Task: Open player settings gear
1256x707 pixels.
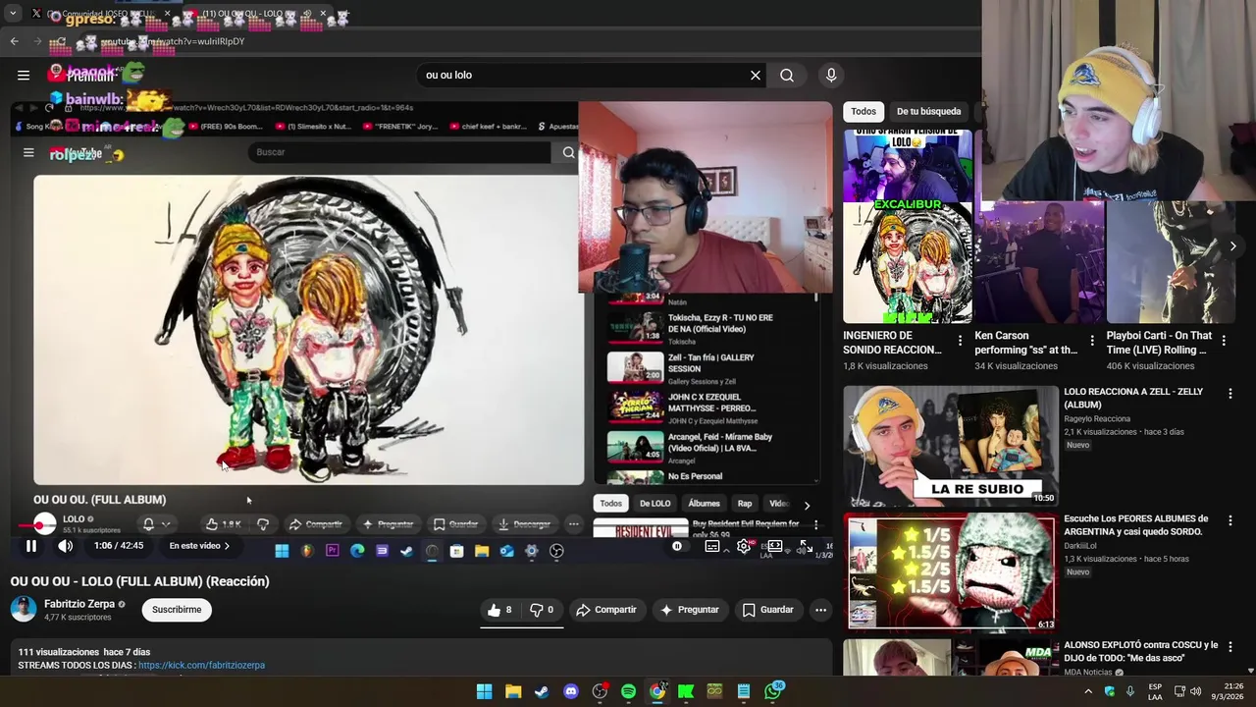Action: (x=744, y=546)
